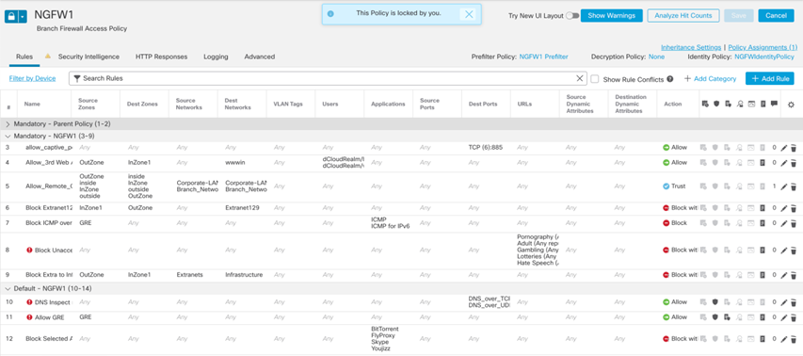The image size is (803, 356).
Task: Click Add Category
Action: pos(710,78)
